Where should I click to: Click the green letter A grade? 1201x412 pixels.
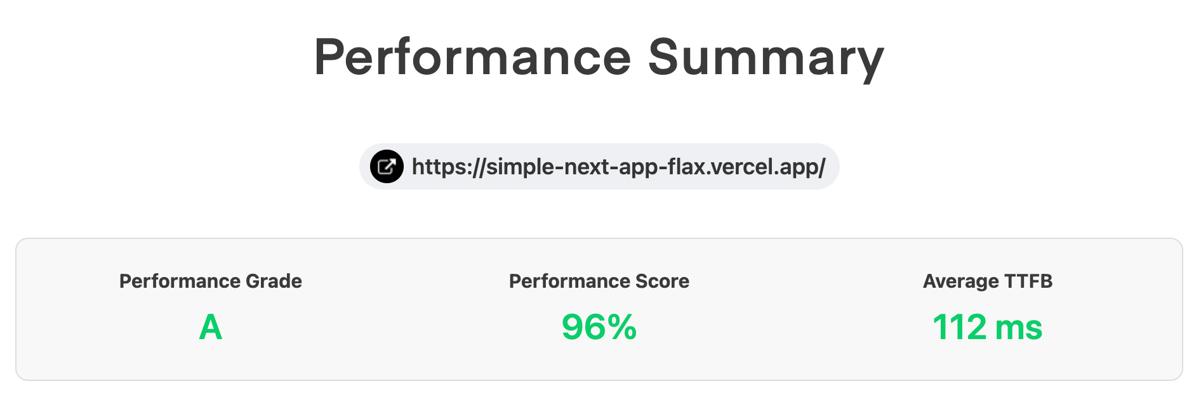[211, 328]
